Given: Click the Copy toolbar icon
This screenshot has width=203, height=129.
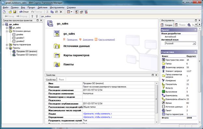Looking at the screenshot, I should [x=52, y=12].
